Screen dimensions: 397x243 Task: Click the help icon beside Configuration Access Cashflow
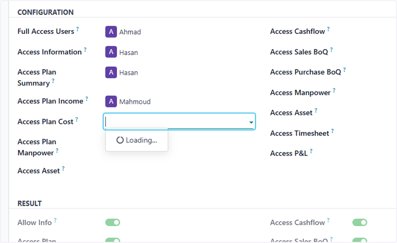click(x=328, y=29)
